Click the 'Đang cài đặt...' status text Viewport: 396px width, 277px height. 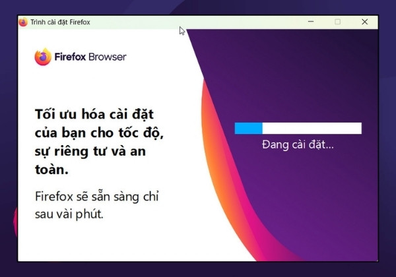click(298, 145)
